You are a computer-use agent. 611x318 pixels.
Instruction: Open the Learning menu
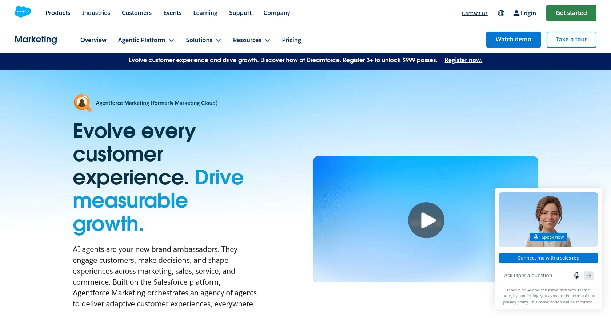[205, 13]
